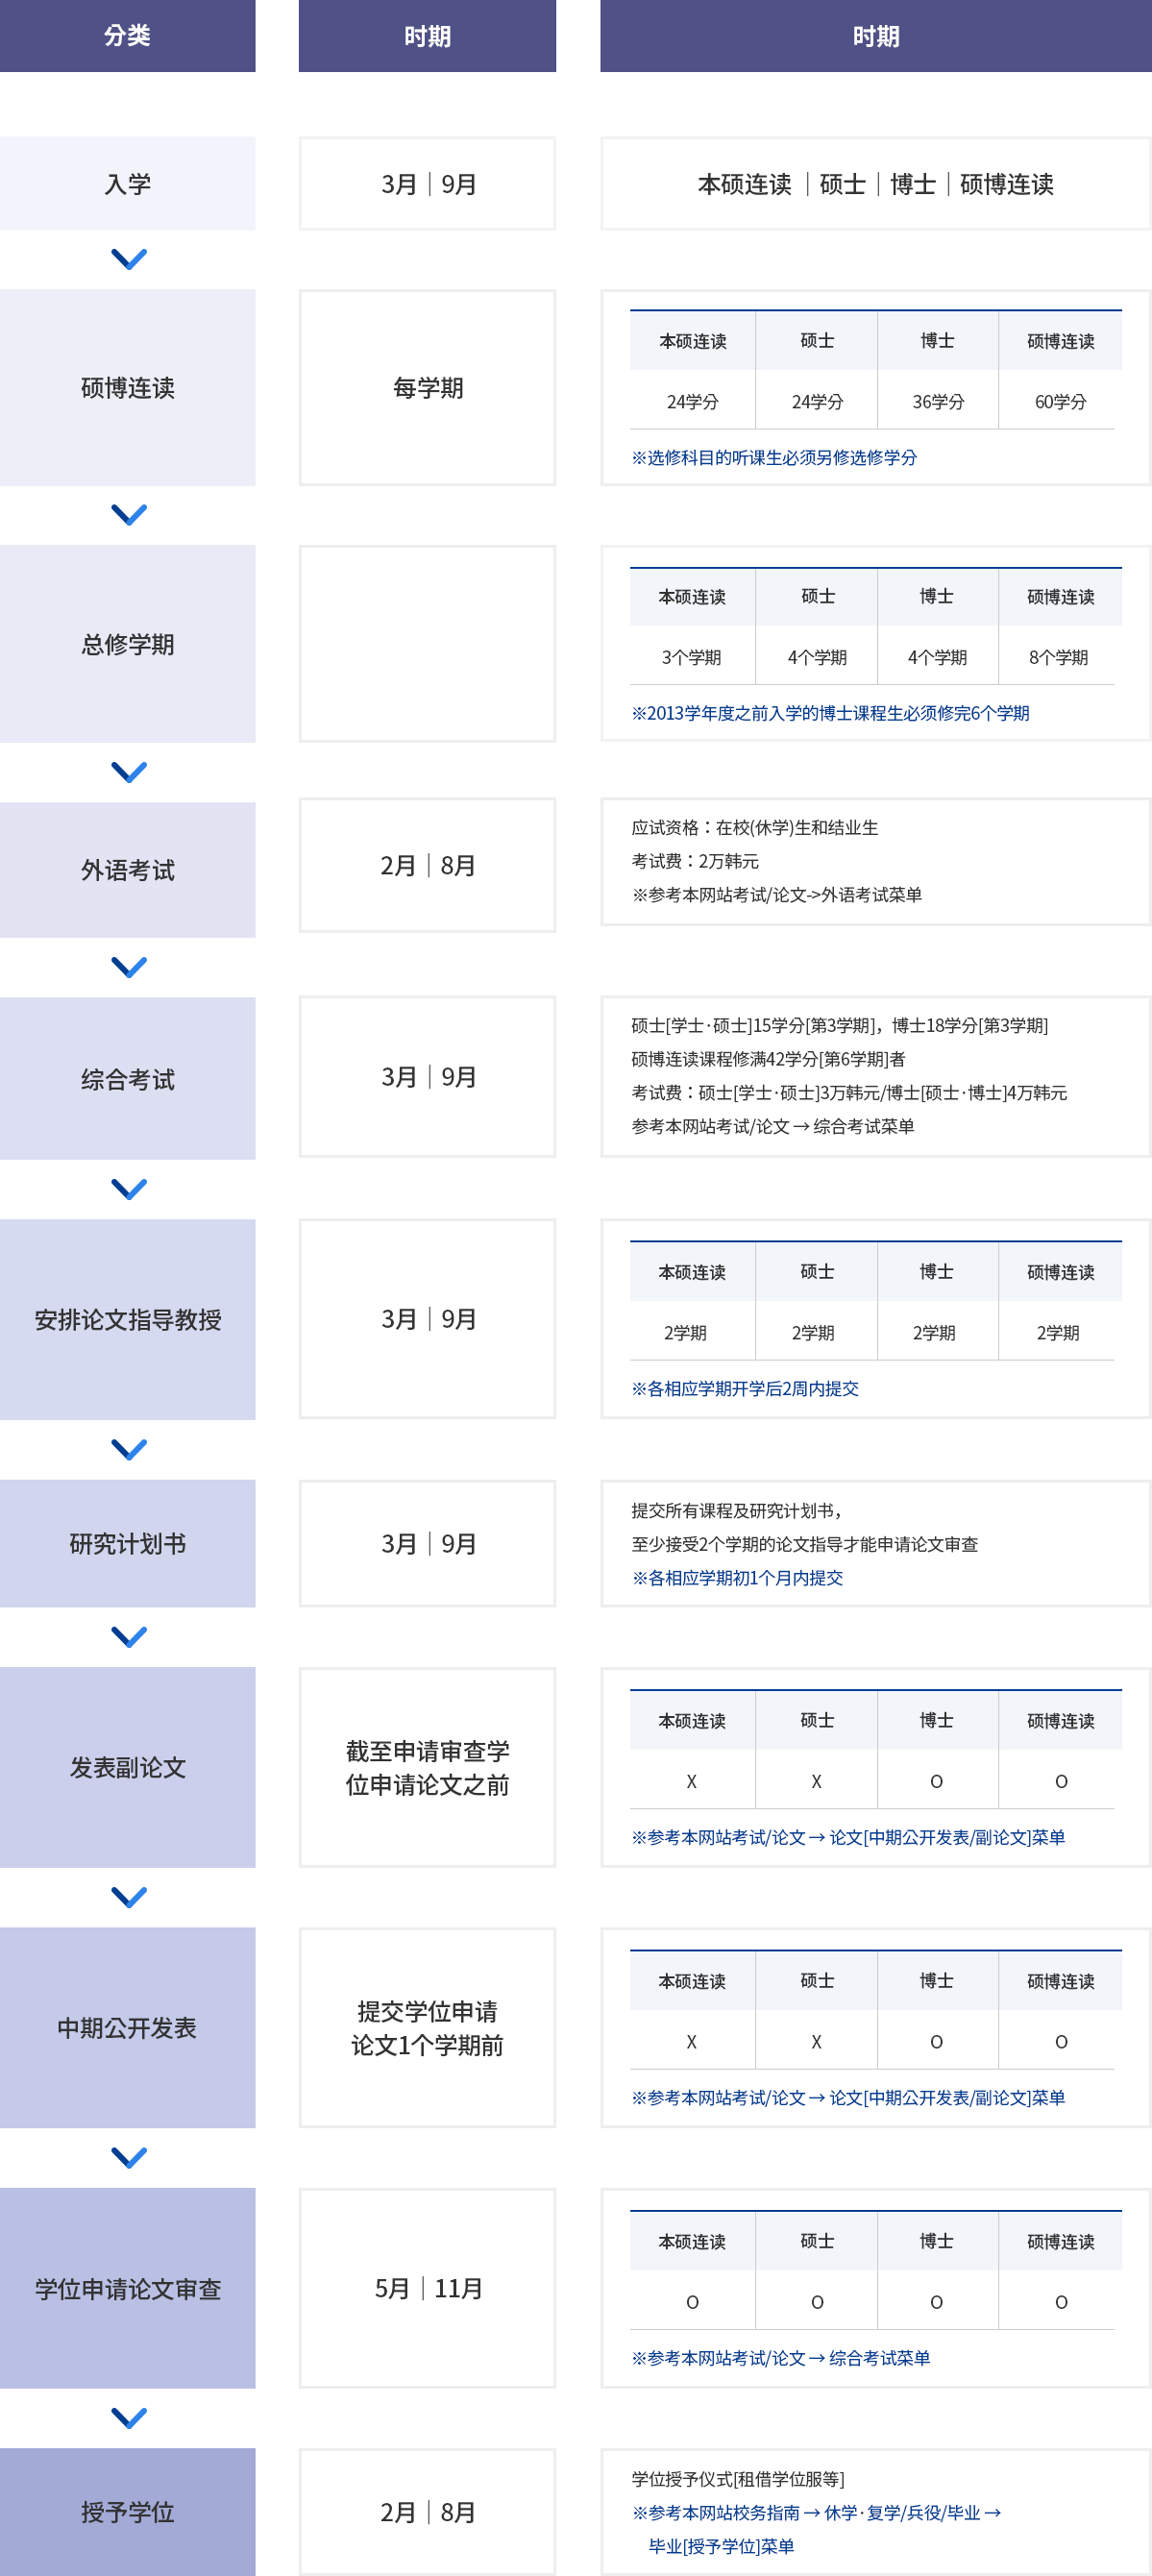Click 各相应学期初1个月内提交 note

737,1577
